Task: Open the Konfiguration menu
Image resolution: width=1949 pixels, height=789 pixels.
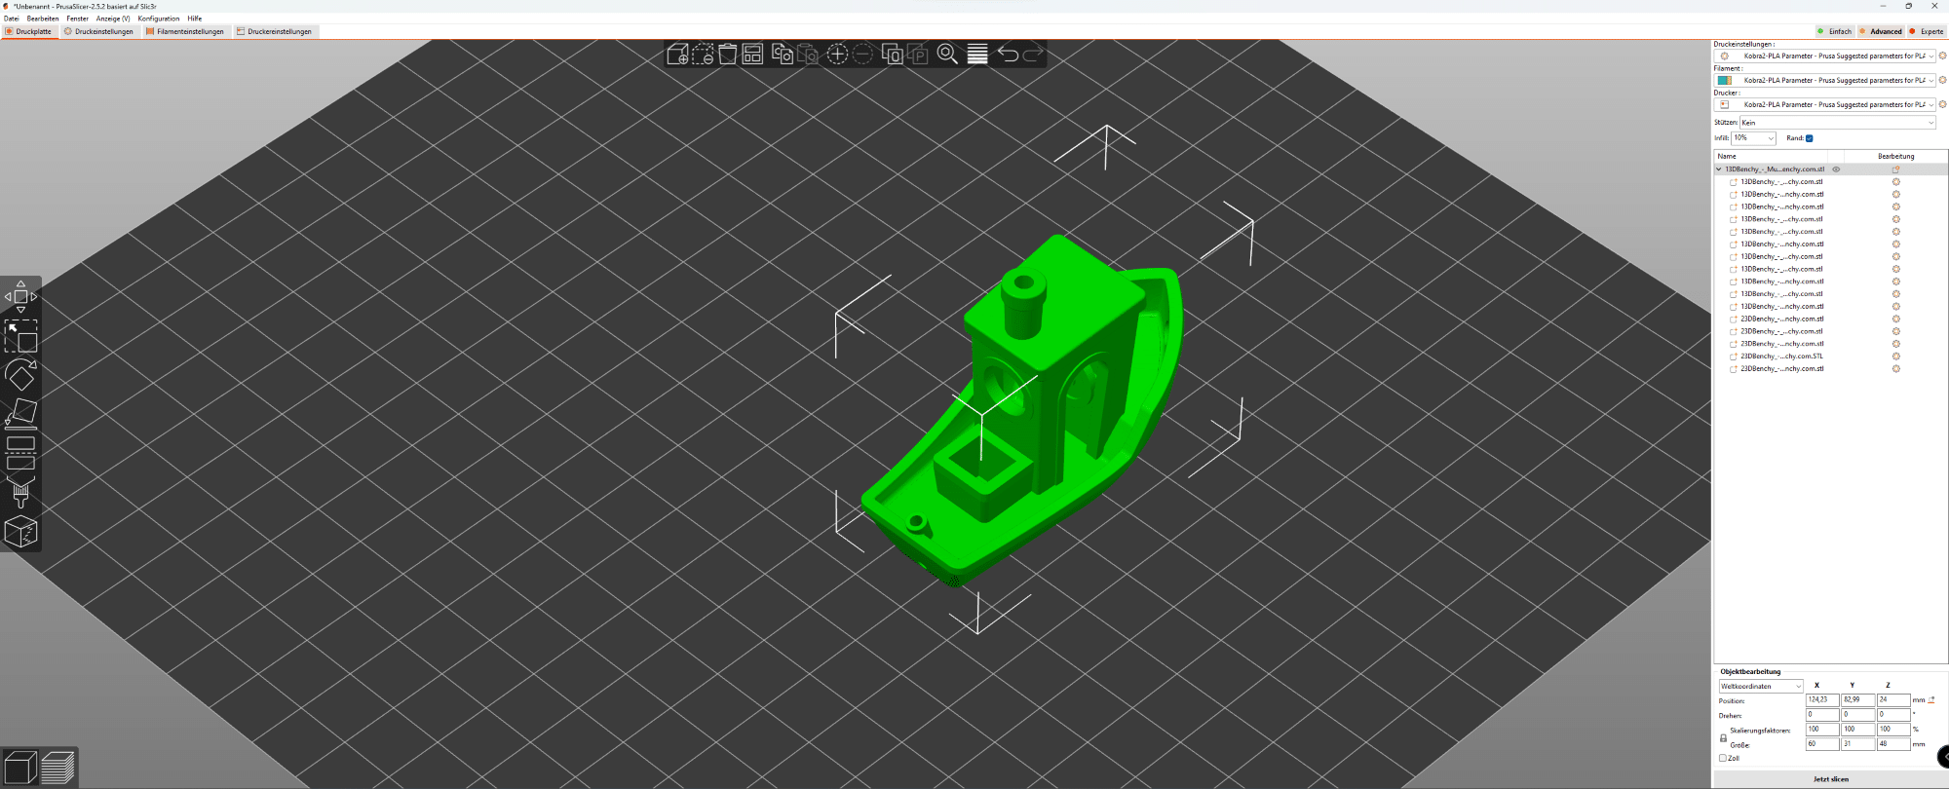Action: click(158, 19)
